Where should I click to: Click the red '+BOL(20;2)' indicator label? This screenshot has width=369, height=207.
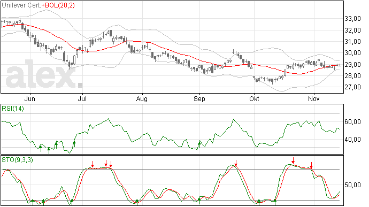tap(58, 5)
